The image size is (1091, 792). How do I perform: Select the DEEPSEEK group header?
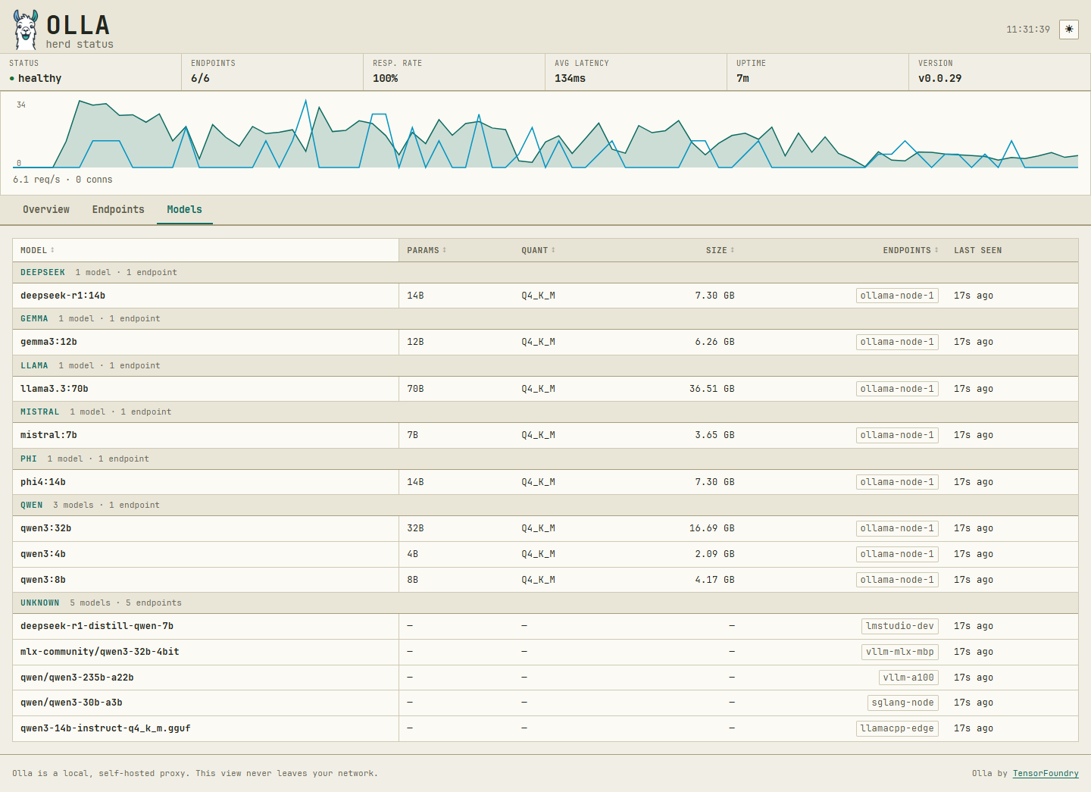pos(545,273)
